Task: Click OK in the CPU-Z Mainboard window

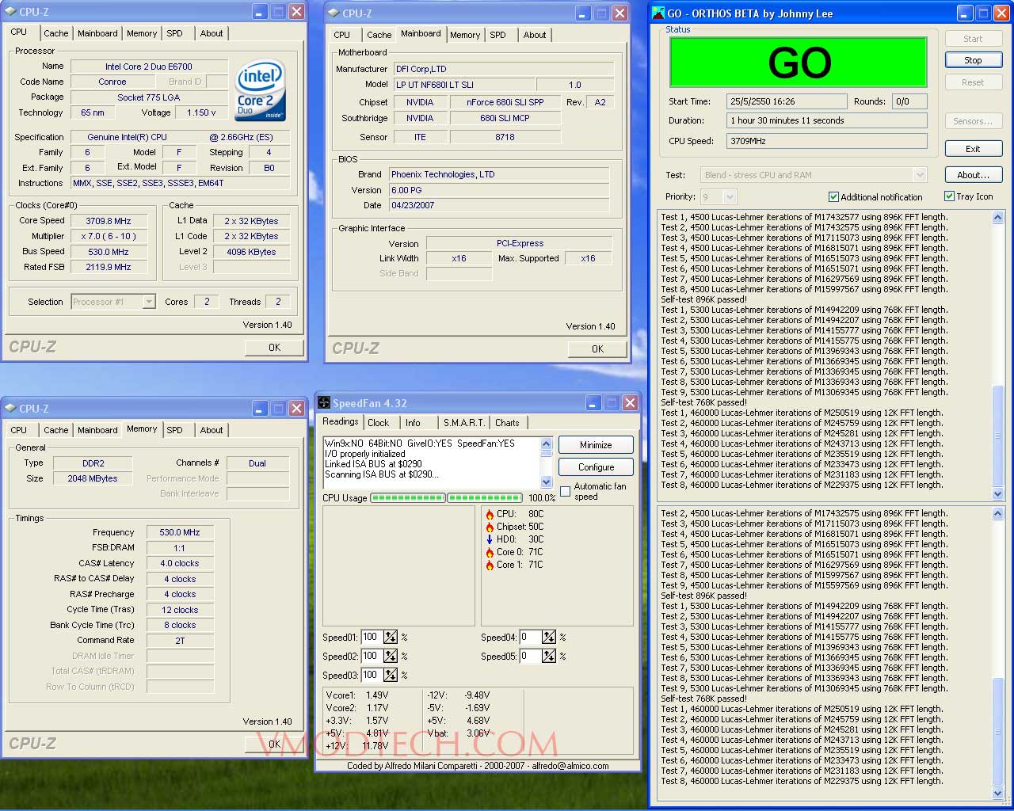Action: [597, 349]
